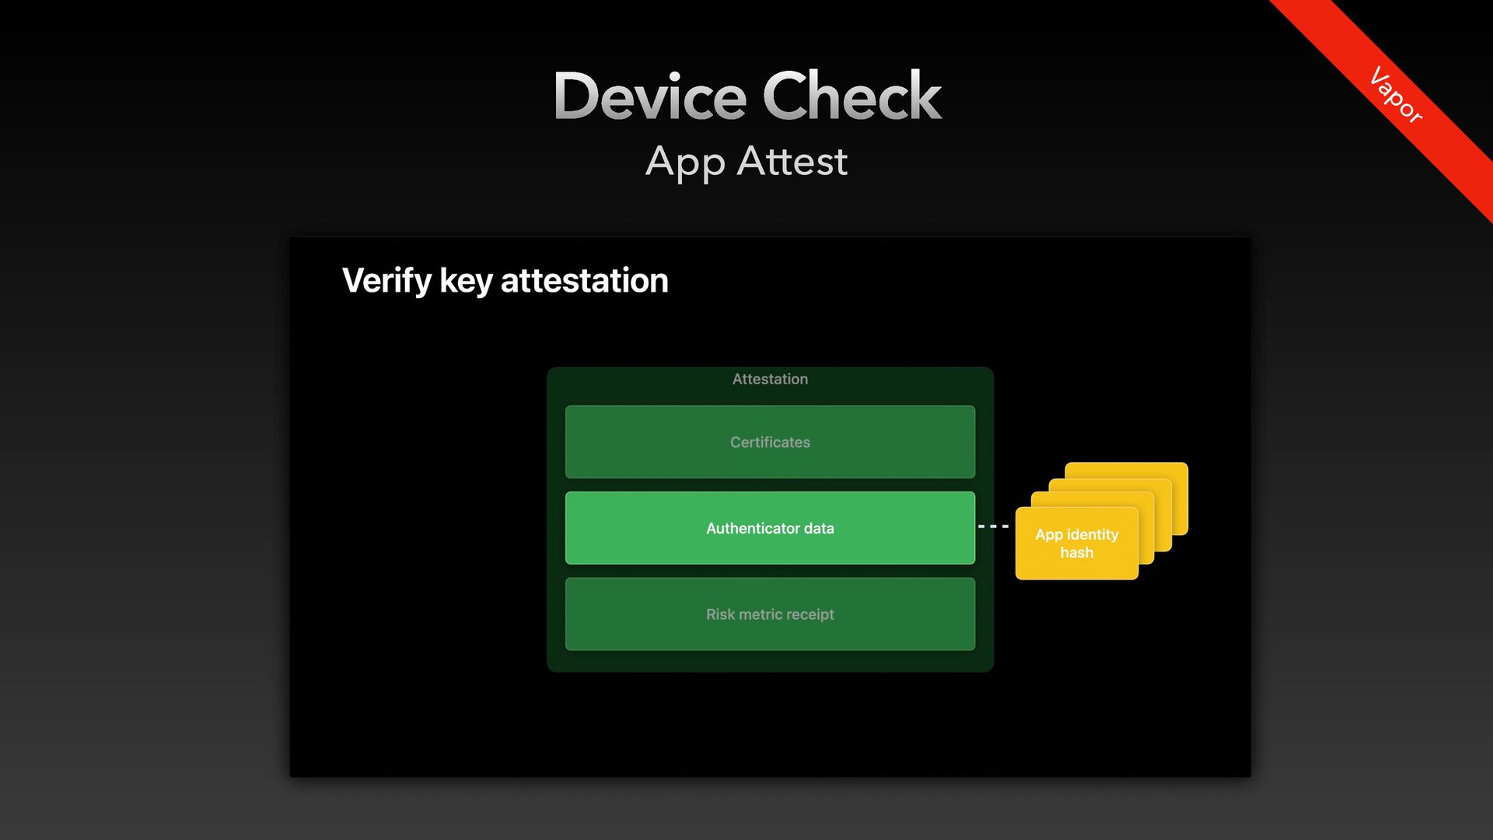1493x840 pixels.
Task: Select the Verify key attestation heading
Action: click(505, 281)
